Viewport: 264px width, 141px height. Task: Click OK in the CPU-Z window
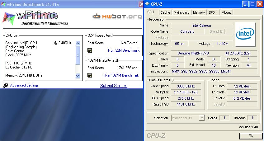tap(251, 136)
